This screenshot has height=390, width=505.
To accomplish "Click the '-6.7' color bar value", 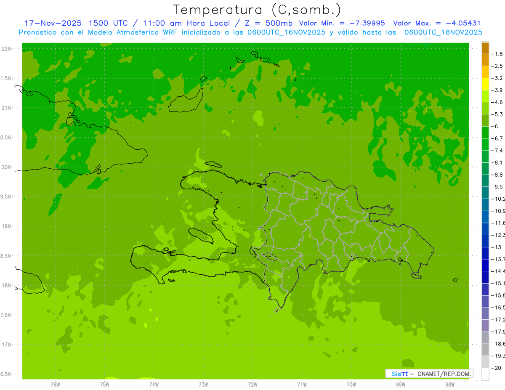I will pyautogui.click(x=498, y=138).
